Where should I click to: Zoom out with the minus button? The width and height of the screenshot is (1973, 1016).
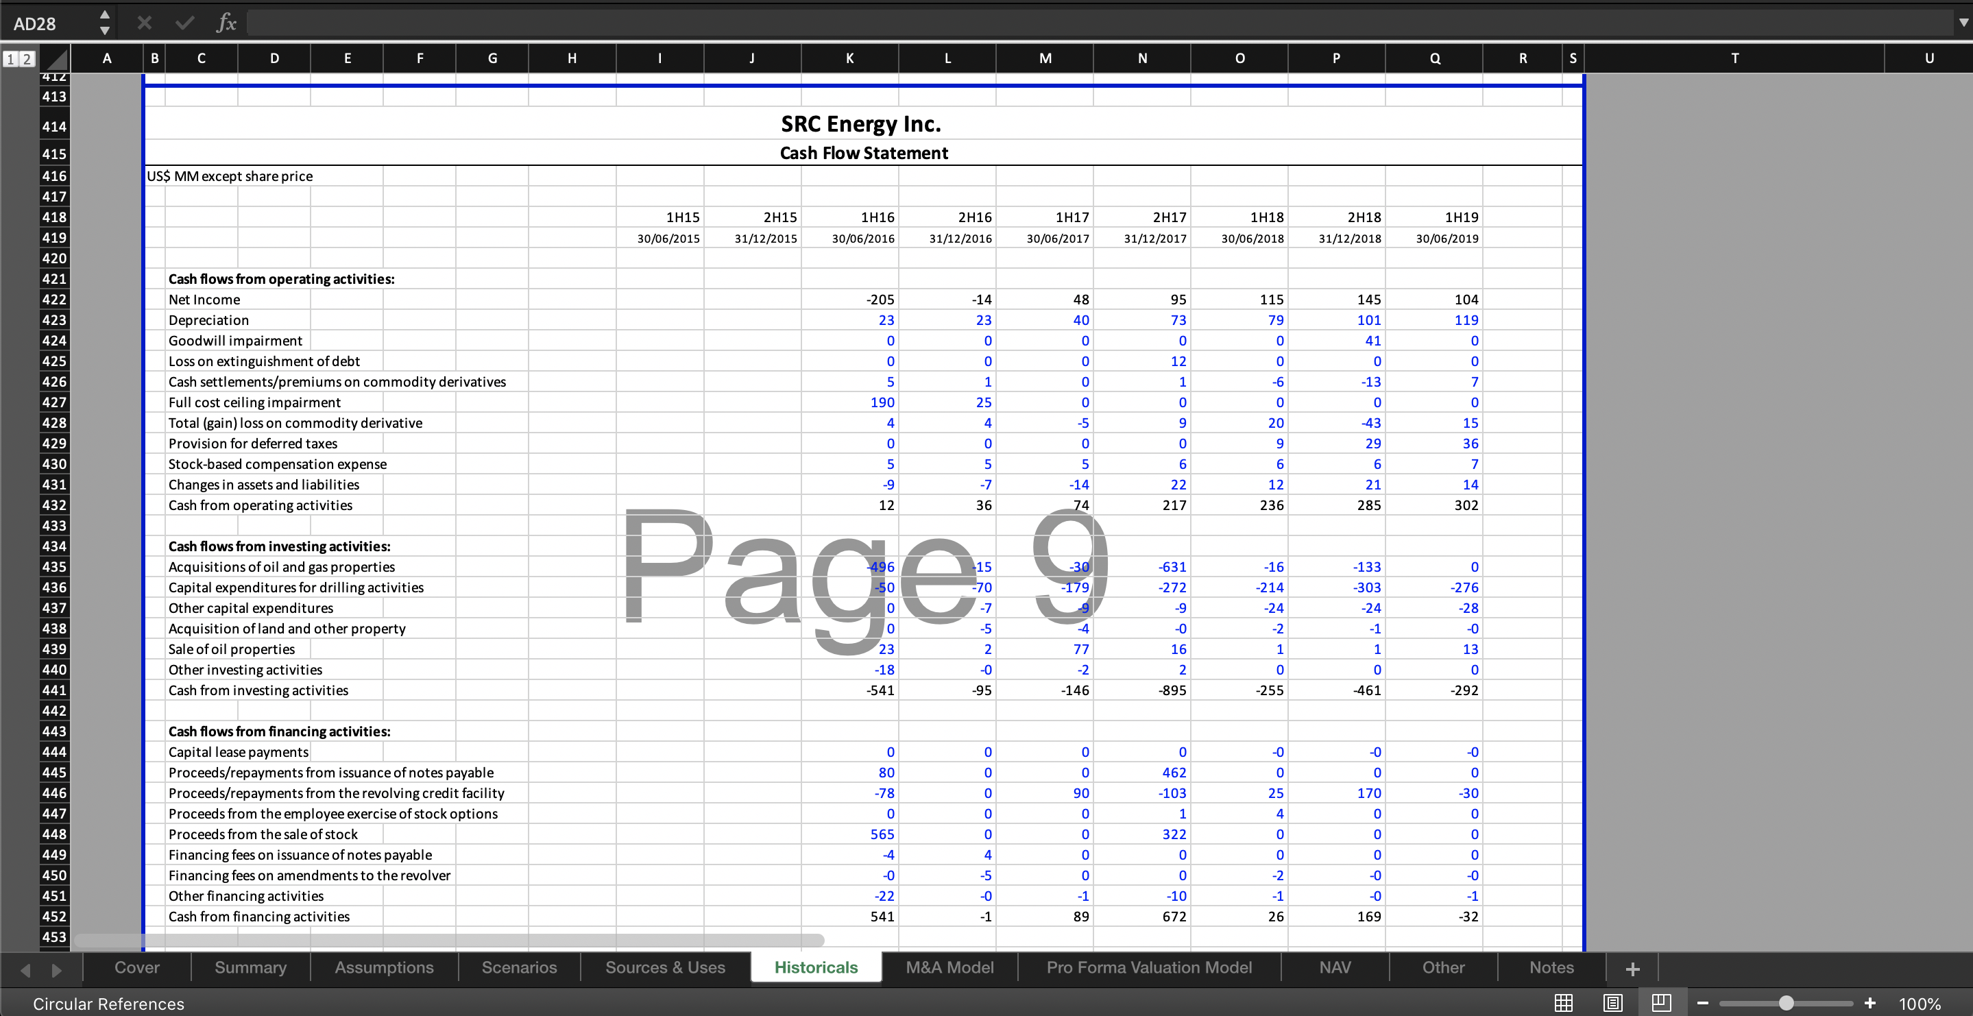(1702, 1003)
